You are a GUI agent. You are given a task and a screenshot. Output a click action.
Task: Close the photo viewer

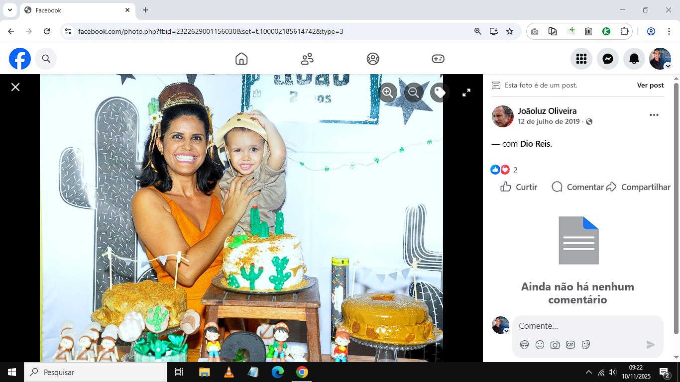pyautogui.click(x=15, y=87)
